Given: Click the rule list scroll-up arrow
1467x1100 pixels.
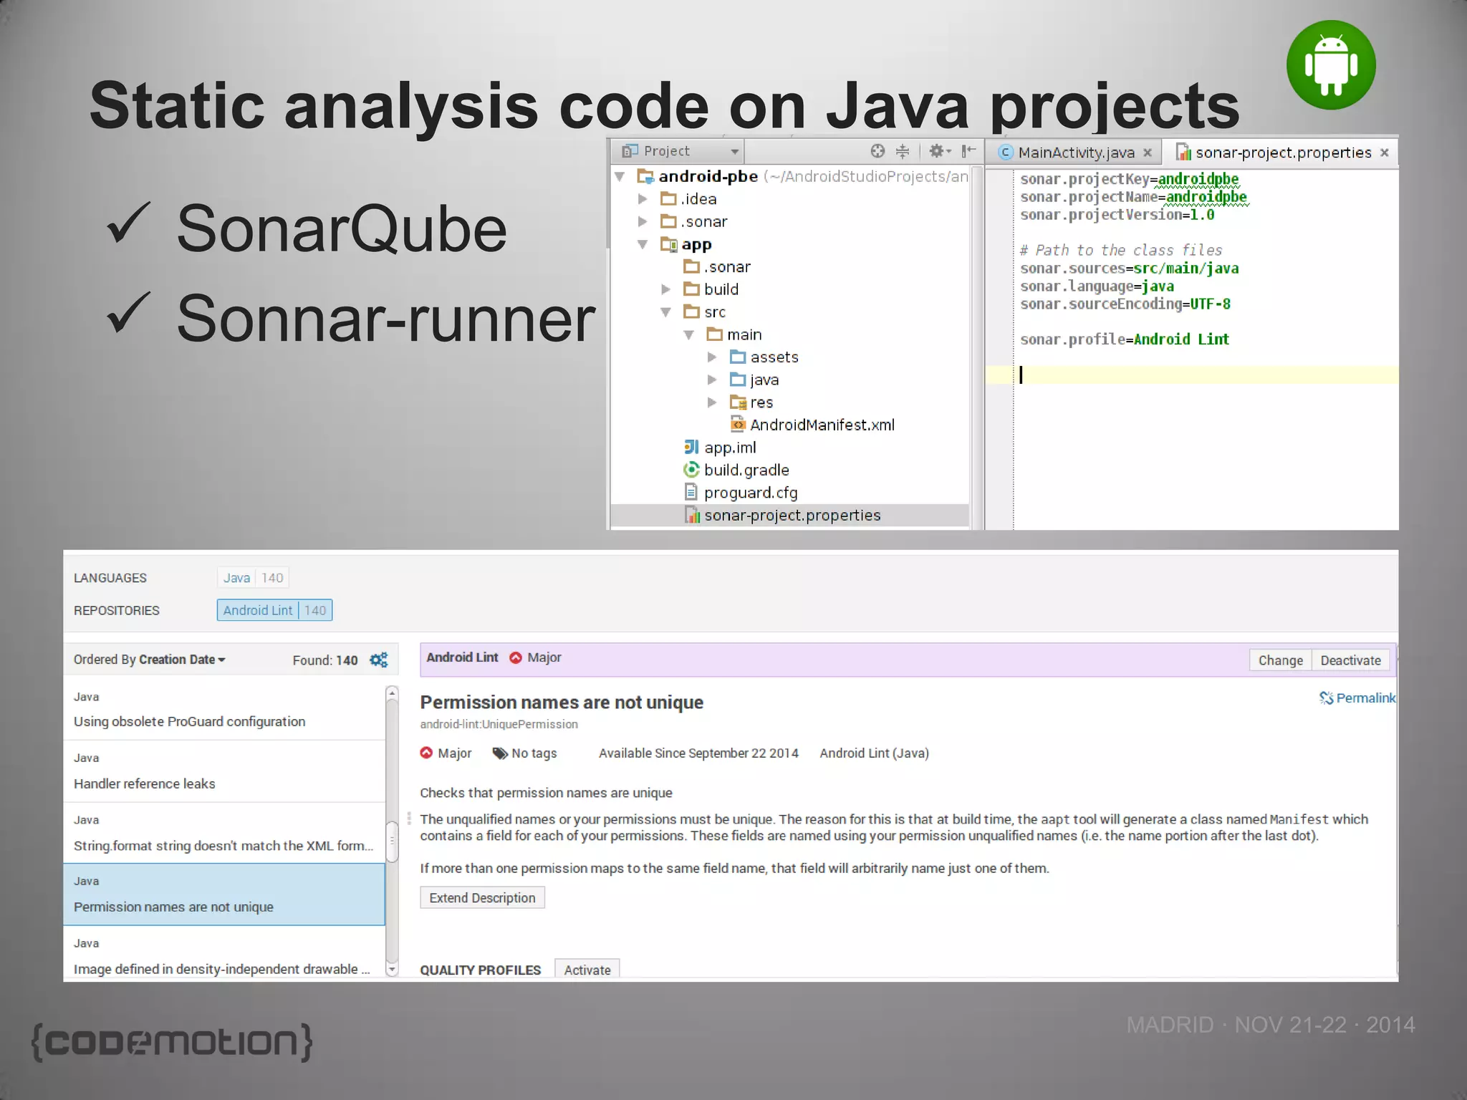Looking at the screenshot, I should click(x=392, y=692).
